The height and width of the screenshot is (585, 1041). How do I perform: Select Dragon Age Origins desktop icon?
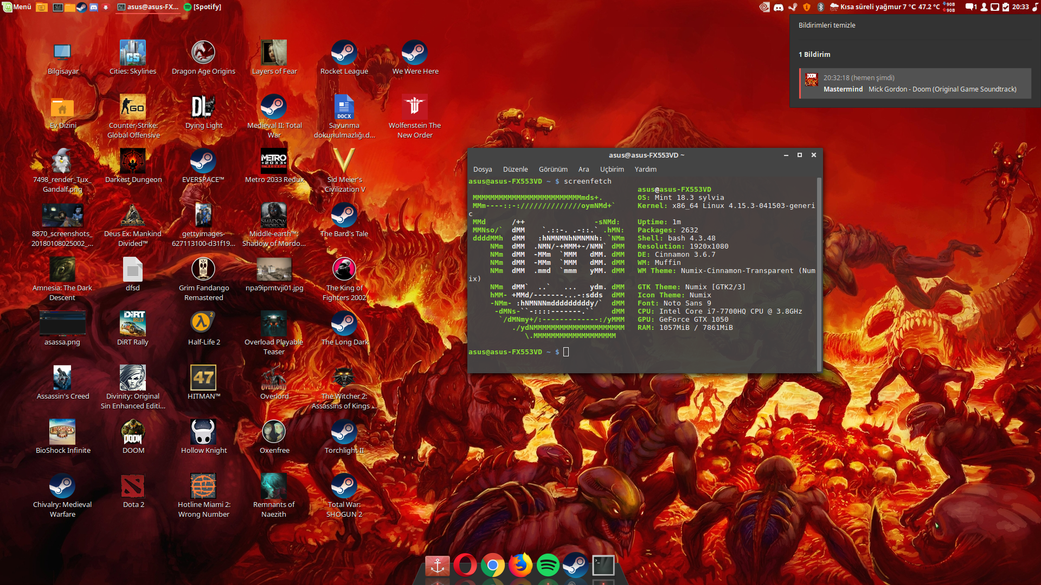[x=203, y=58]
